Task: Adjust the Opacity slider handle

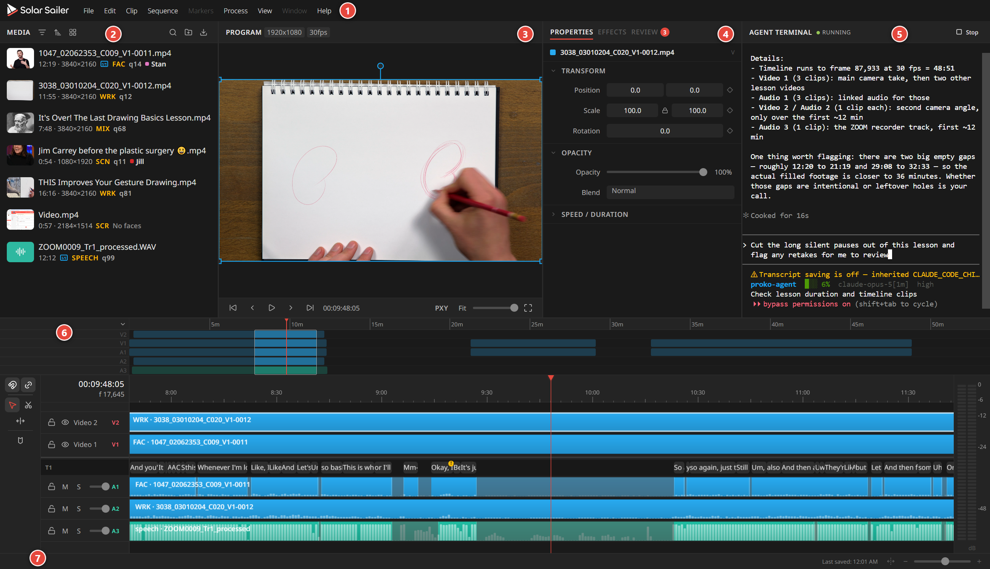Action: (703, 172)
